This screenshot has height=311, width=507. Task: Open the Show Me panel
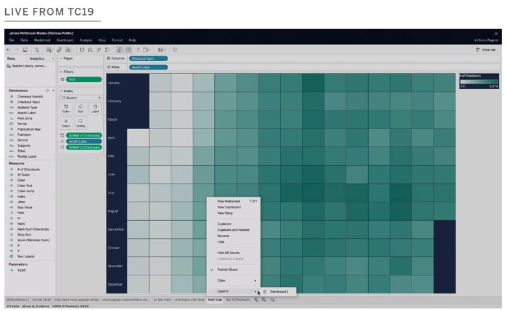pos(486,50)
